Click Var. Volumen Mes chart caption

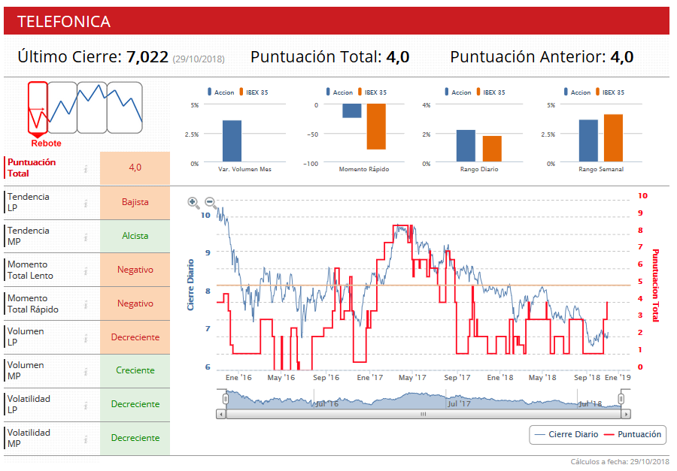(x=244, y=169)
